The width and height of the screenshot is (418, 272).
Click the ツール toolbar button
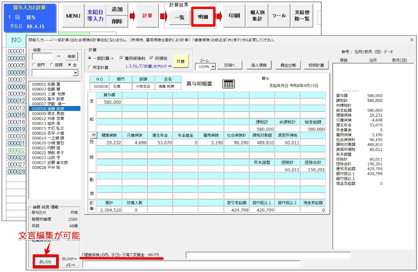(x=279, y=16)
